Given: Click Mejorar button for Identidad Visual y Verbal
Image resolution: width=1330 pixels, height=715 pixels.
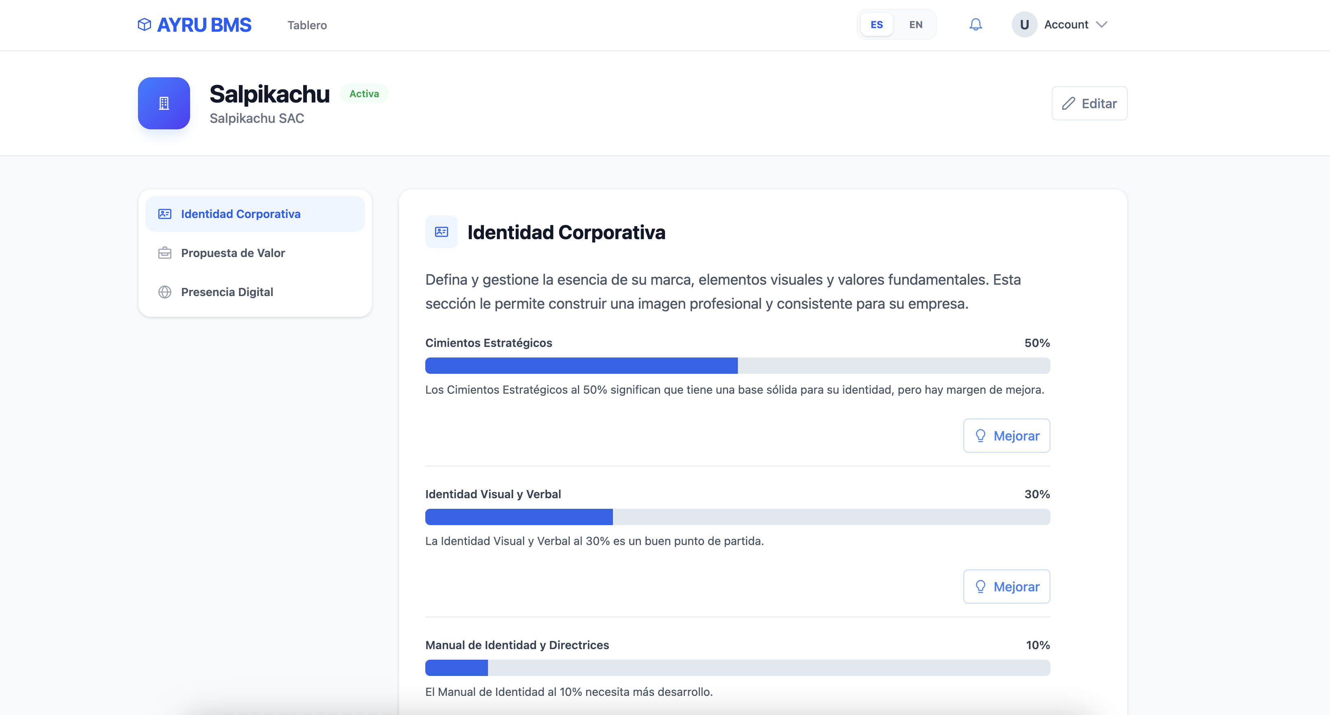Looking at the screenshot, I should click(x=1006, y=586).
